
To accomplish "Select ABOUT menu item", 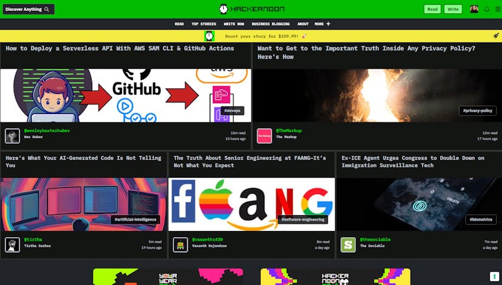I will (303, 24).
